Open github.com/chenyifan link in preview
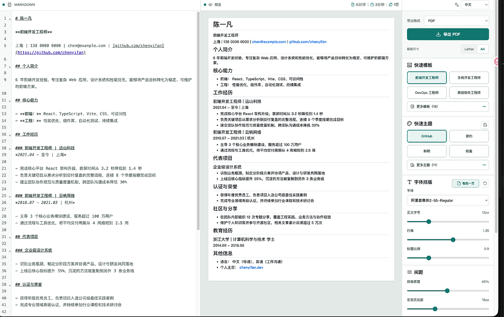The width and height of the screenshot is (504, 317). click(x=308, y=42)
